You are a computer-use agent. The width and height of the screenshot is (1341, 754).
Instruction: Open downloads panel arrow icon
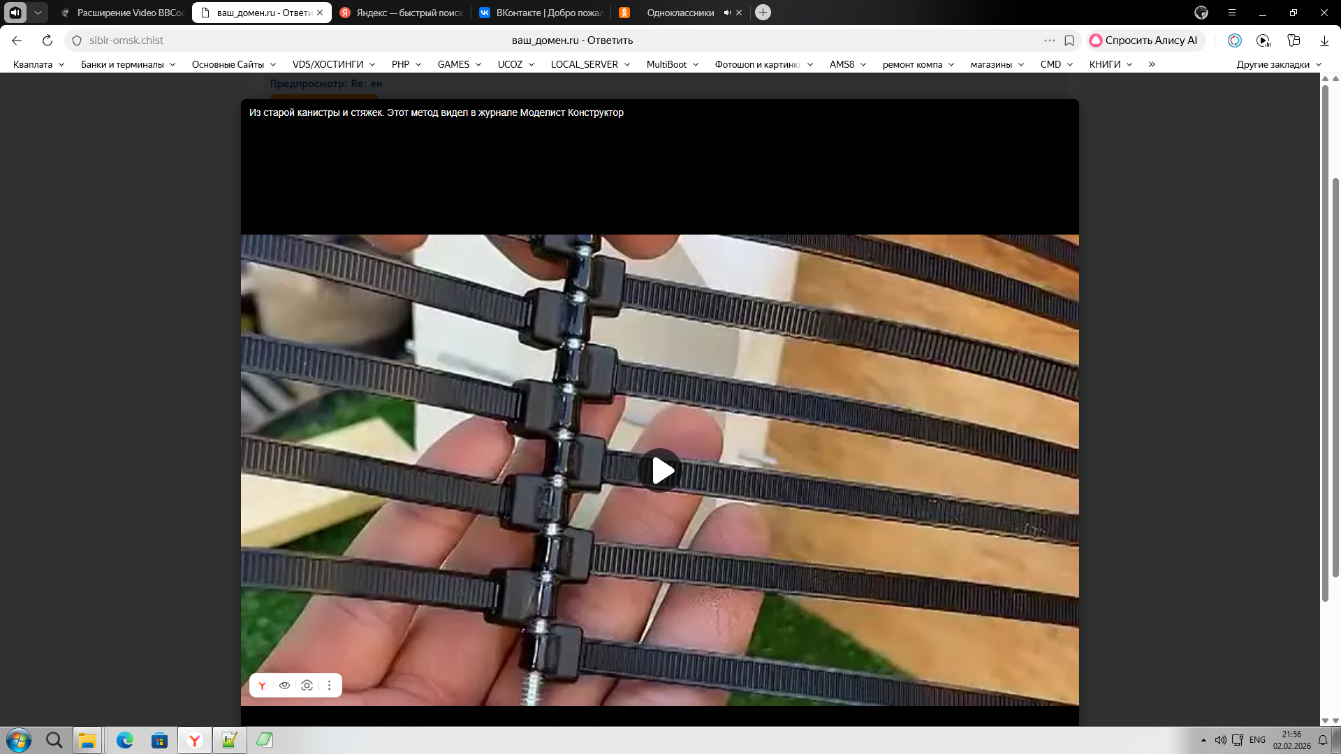click(x=1324, y=40)
